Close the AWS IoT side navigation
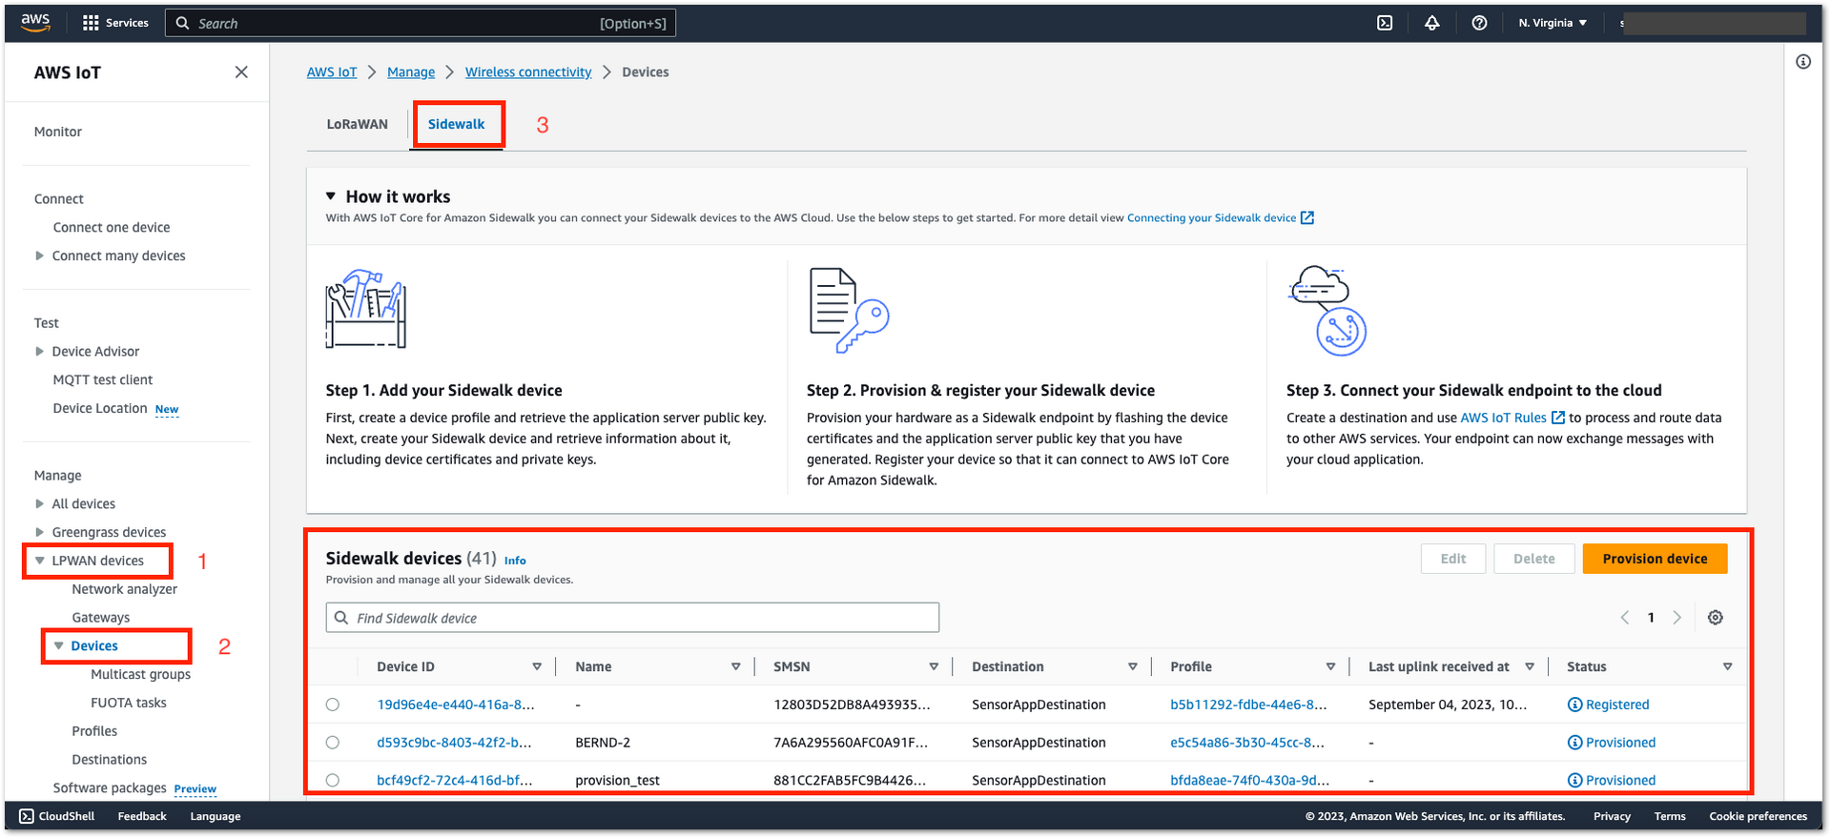Image resolution: width=1831 pixels, height=838 pixels. pos(241,72)
